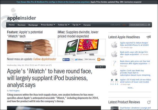Open the Home nav item
Image resolution: width=158 pixels, height=110 pixels.
pos(12,25)
